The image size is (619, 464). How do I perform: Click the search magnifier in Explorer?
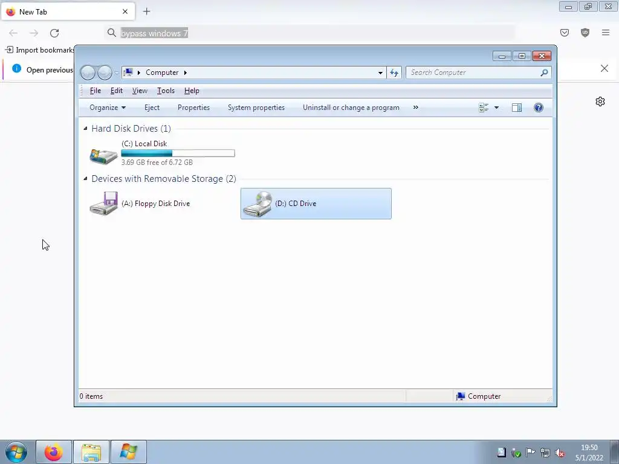545,72
